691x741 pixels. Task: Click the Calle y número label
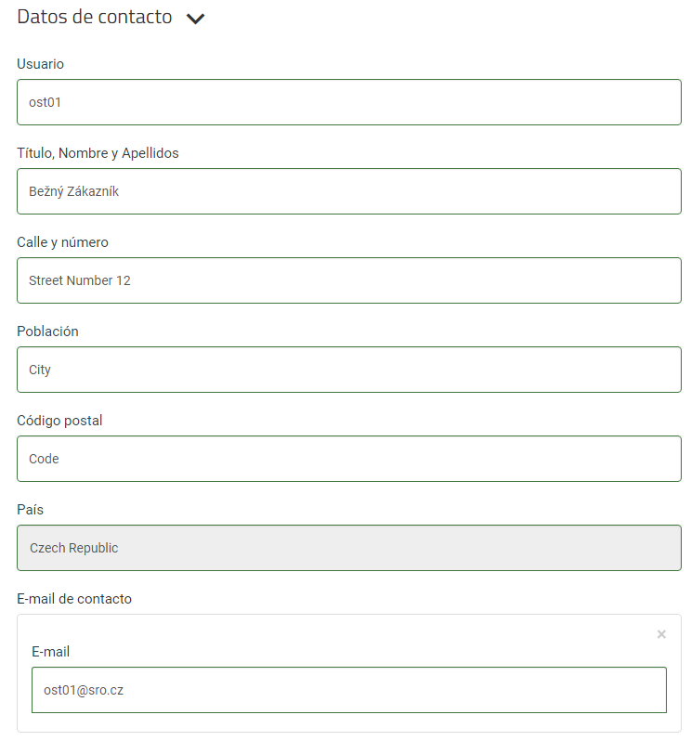62,242
